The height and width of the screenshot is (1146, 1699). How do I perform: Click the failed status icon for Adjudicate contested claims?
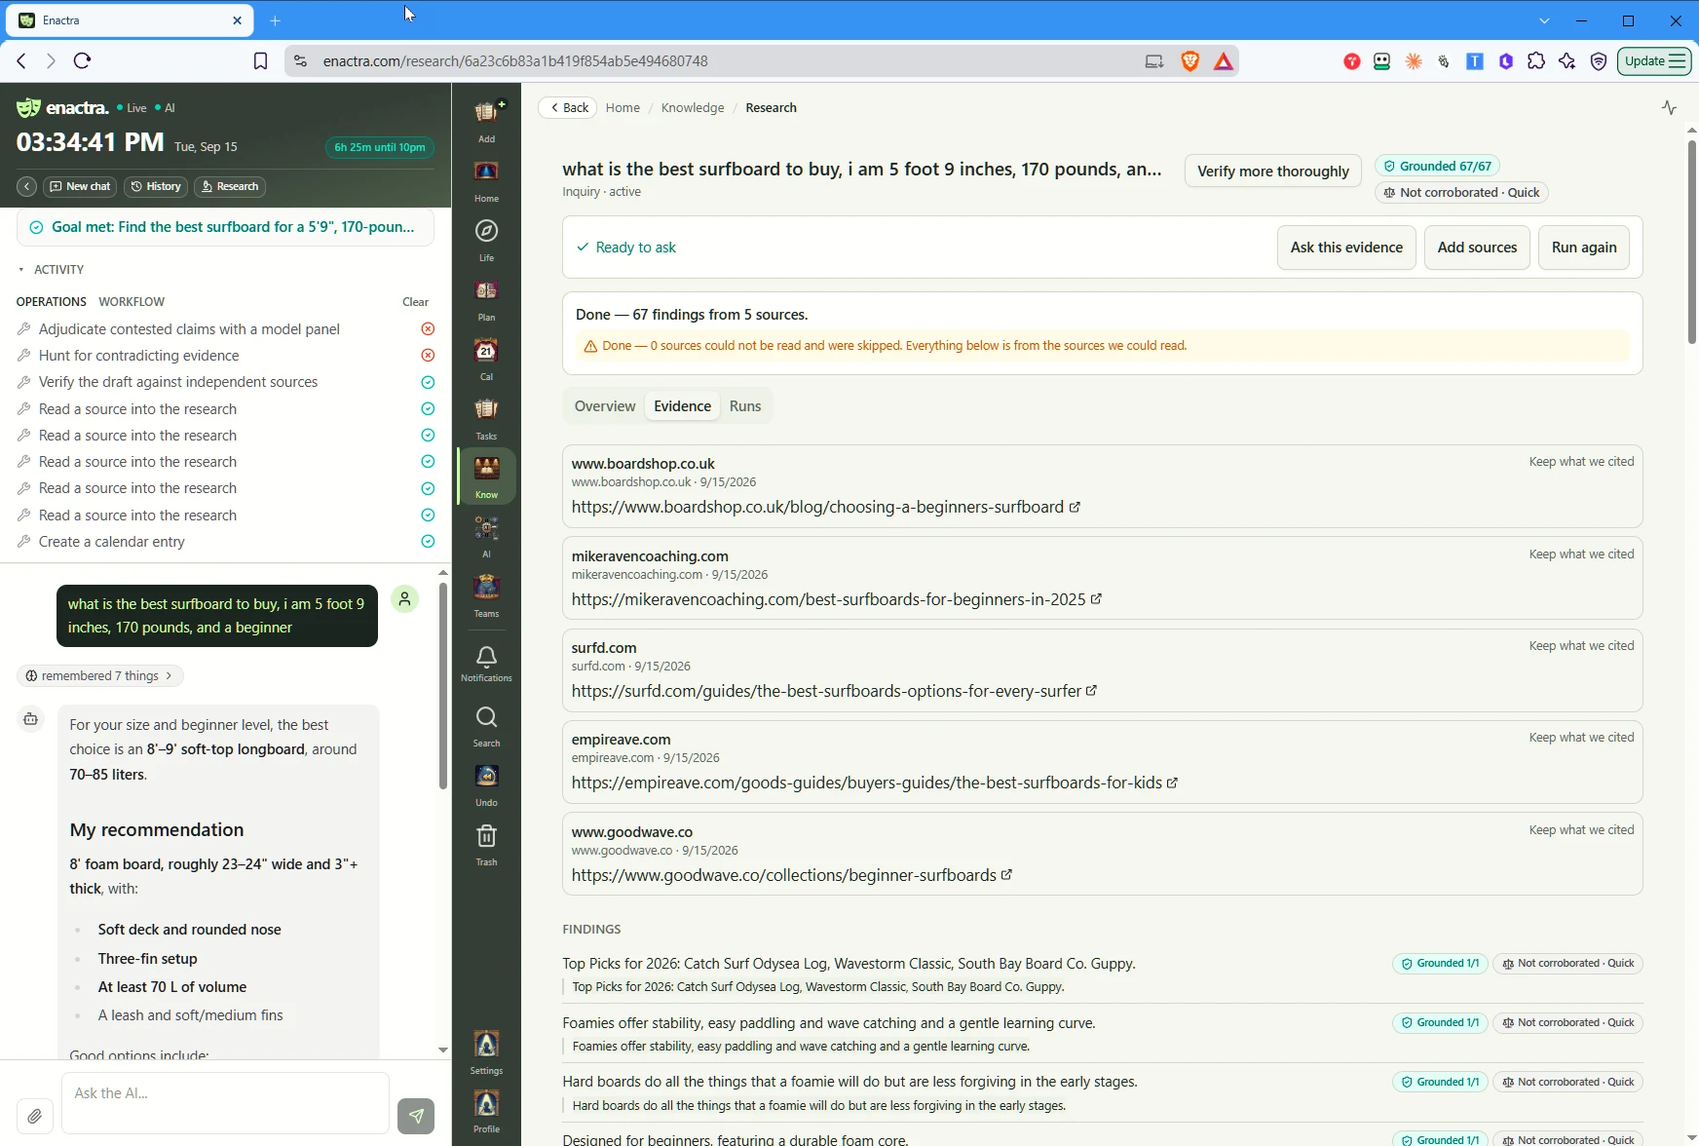(x=428, y=329)
